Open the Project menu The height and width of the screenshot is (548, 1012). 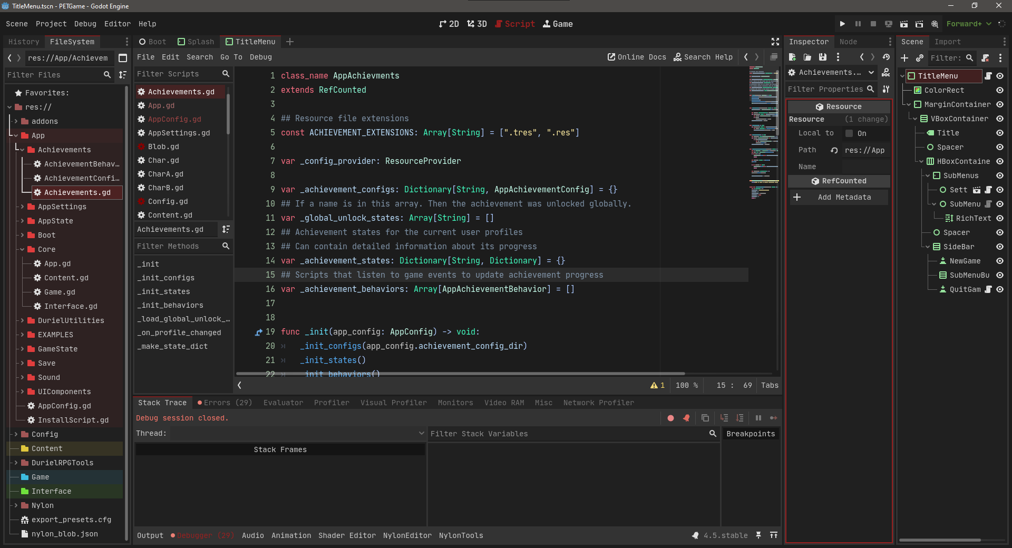(51, 24)
